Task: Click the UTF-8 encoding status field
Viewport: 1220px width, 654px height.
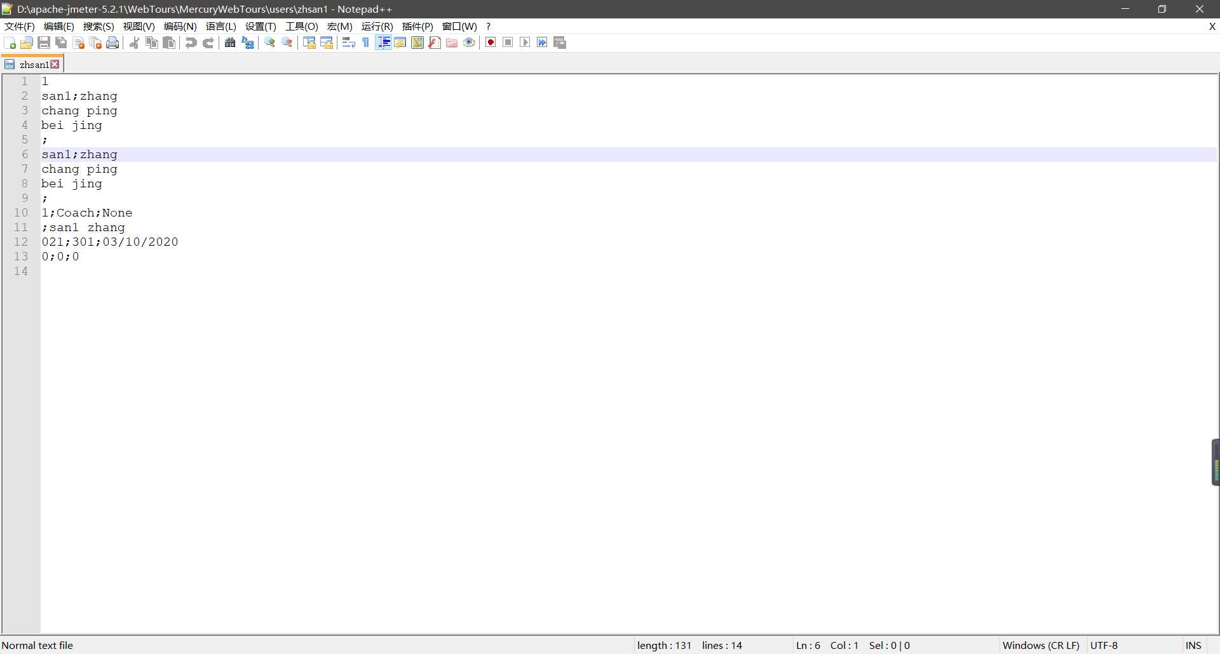Action: click(x=1104, y=645)
